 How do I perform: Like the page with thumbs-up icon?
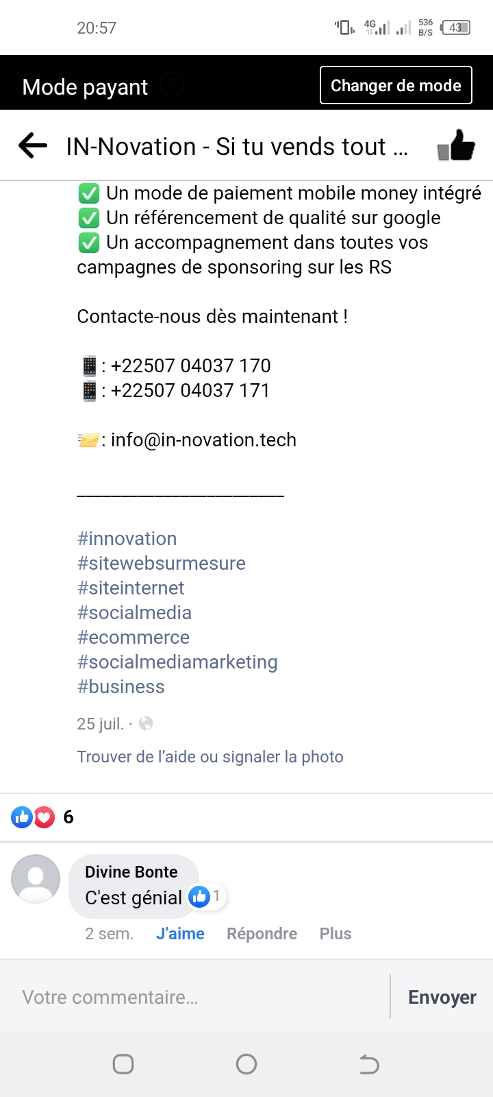pyautogui.click(x=456, y=145)
